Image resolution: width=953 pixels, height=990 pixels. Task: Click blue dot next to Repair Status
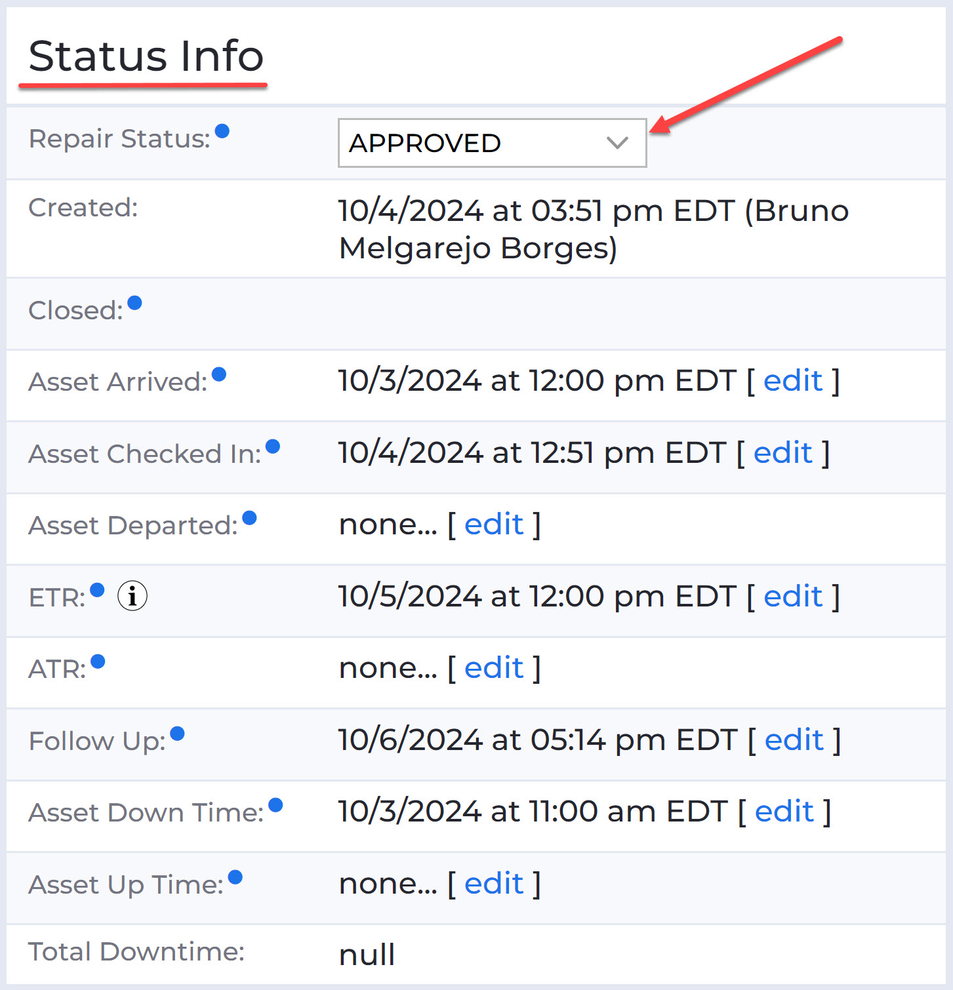[x=222, y=131]
